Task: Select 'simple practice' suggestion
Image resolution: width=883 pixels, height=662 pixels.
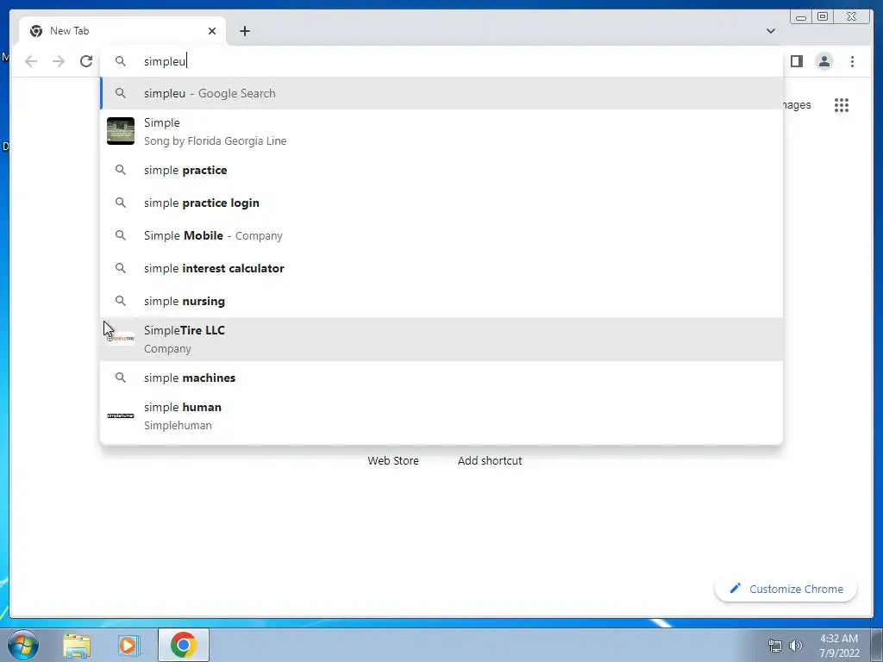Action: tap(441, 170)
